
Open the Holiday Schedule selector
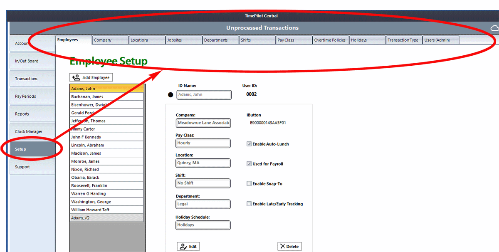tap(203, 225)
